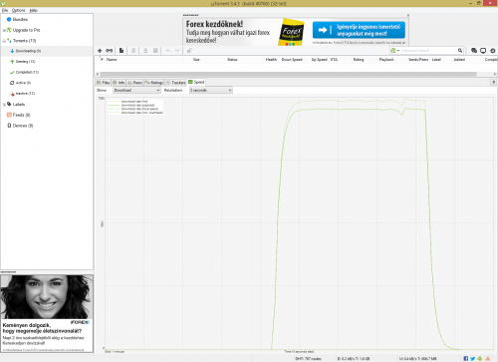Image resolution: width=498 pixels, height=362 pixels.
Task: Click the Create New Torrent file icon
Action: point(122,51)
